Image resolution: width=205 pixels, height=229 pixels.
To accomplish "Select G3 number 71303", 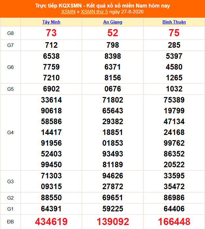I will pos(51,176).
